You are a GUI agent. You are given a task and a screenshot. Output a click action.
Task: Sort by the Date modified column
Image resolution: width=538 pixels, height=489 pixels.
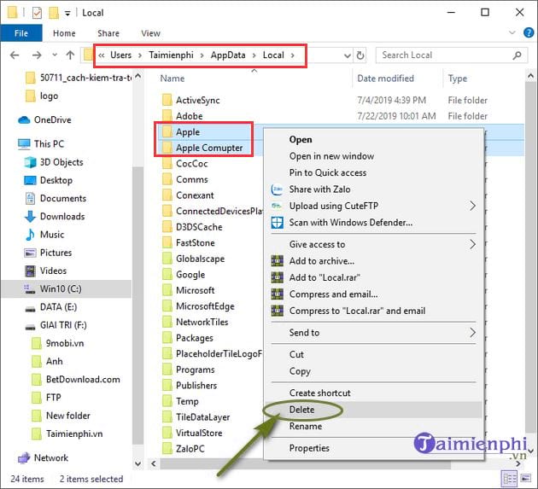[x=385, y=79]
